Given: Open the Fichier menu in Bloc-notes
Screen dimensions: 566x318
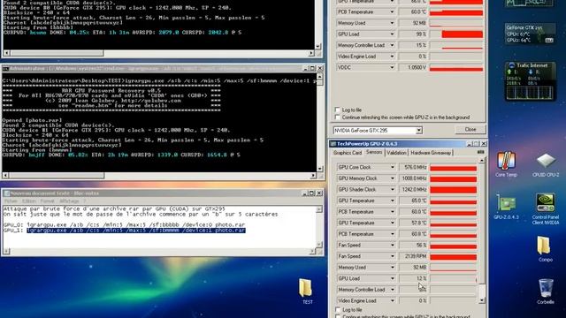Looking at the screenshot, I should [x=11, y=201].
